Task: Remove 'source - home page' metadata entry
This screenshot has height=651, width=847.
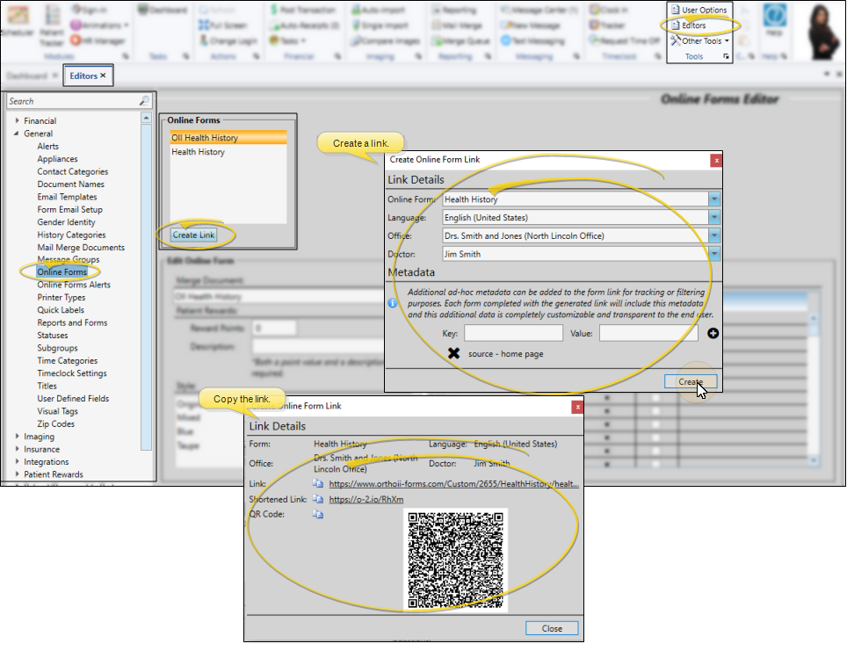Action: point(454,353)
